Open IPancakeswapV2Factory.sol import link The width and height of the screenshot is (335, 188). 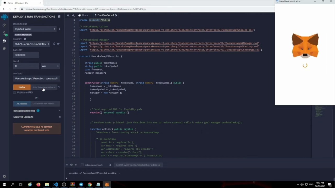(x=174, y=46)
